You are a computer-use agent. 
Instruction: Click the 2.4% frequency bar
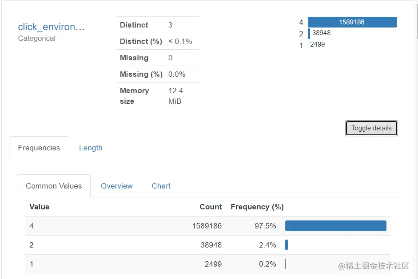(287, 245)
